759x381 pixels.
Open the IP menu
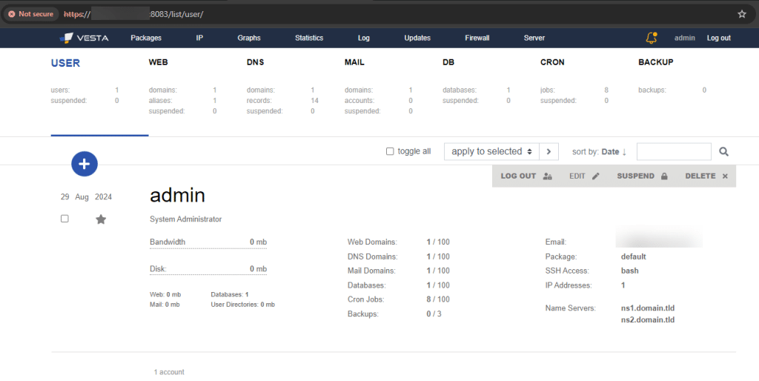(x=199, y=38)
